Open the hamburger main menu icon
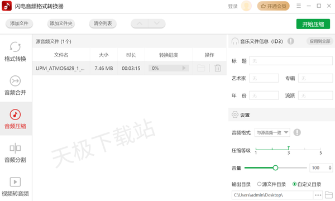 299,6
